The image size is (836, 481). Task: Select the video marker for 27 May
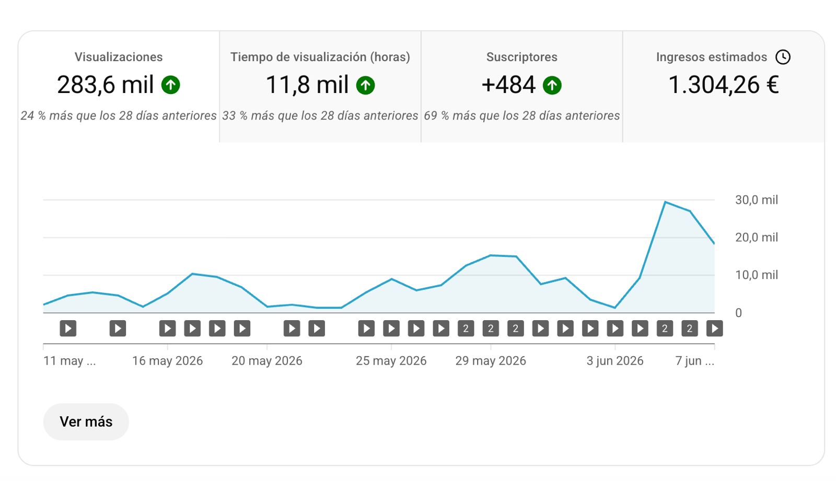click(441, 329)
